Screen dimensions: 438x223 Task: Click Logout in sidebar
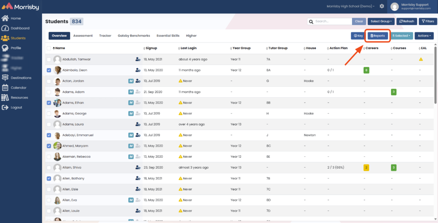click(x=12, y=107)
